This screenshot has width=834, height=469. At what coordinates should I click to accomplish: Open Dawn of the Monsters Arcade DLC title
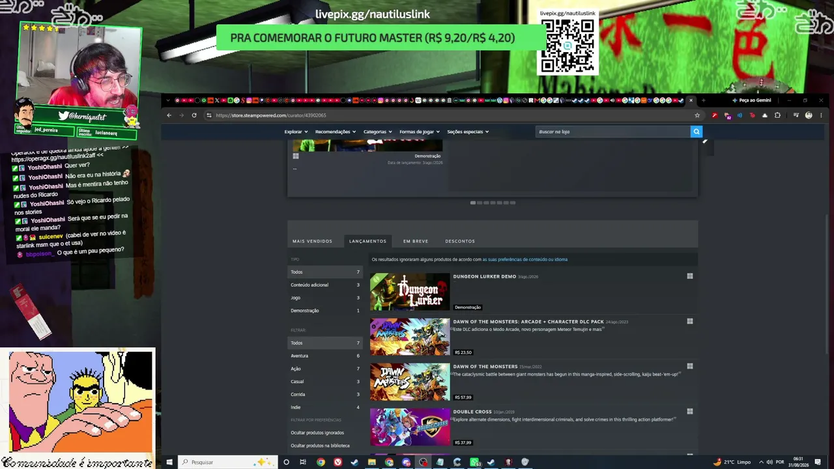click(x=528, y=321)
